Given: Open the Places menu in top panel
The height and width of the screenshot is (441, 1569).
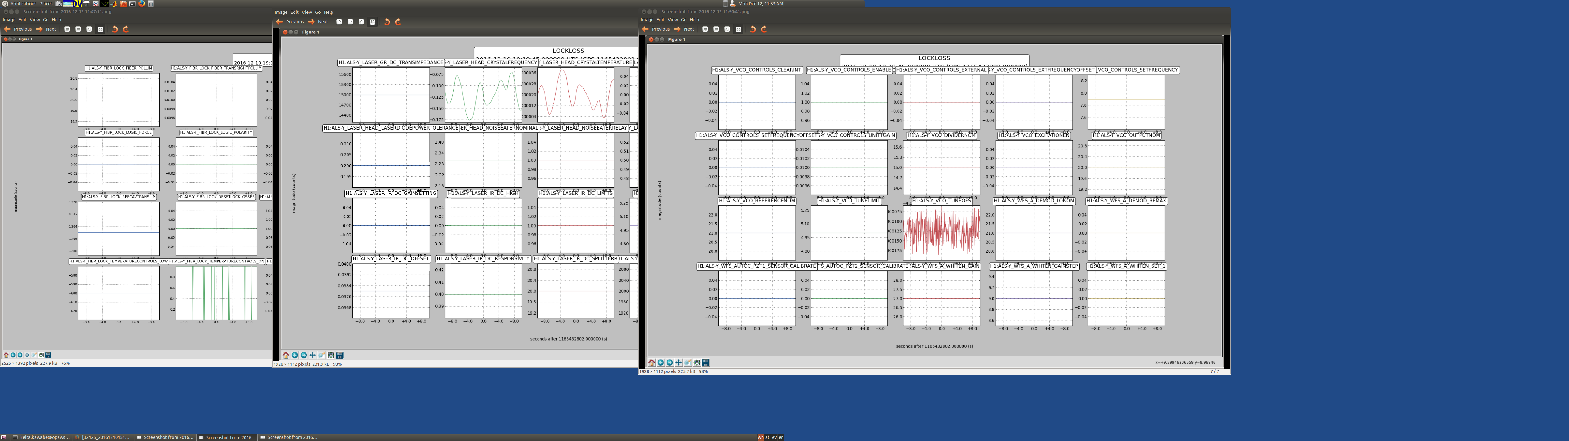Looking at the screenshot, I should coord(46,4).
